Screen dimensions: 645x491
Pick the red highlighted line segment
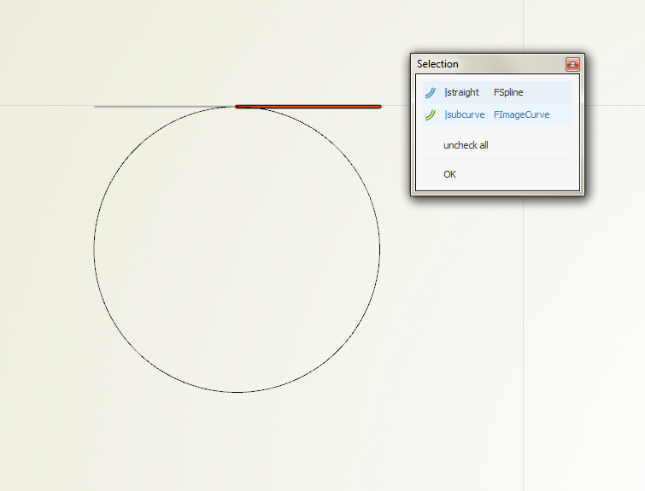(x=308, y=107)
